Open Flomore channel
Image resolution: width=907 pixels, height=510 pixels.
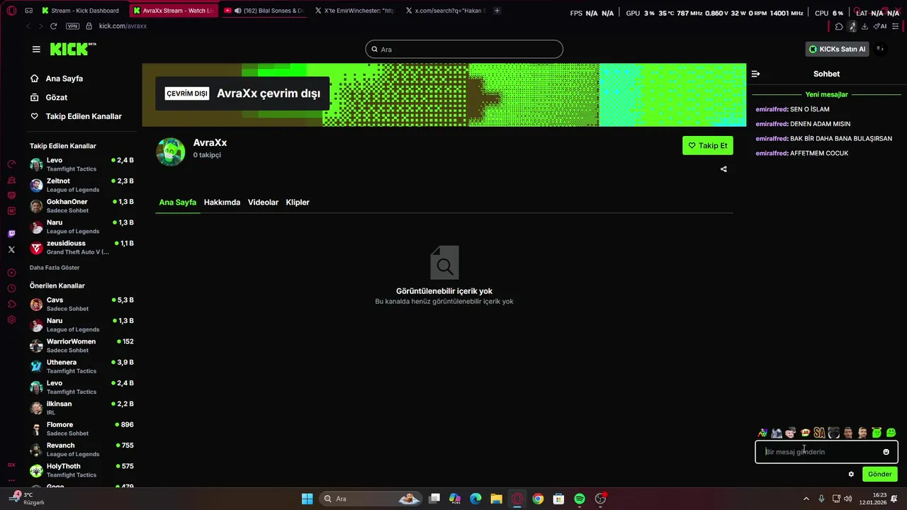(x=81, y=429)
